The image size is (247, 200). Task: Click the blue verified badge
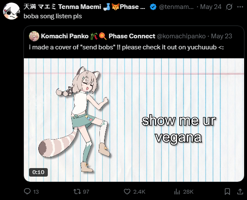click(x=153, y=7)
